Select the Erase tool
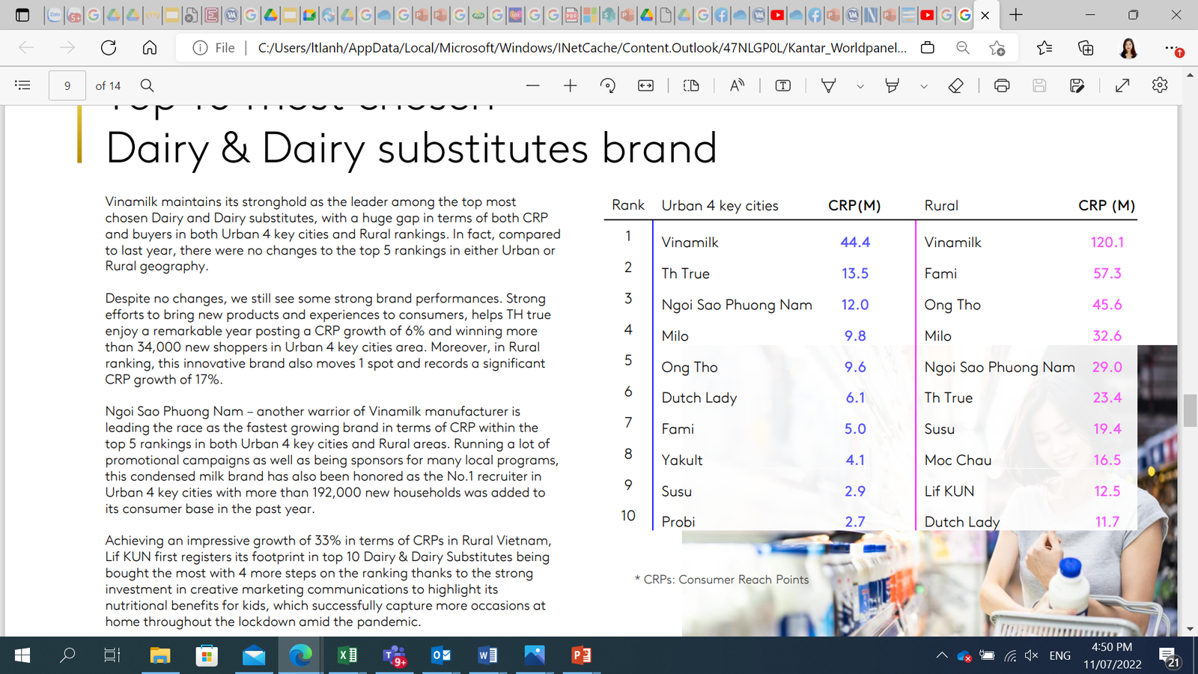 coord(955,85)
